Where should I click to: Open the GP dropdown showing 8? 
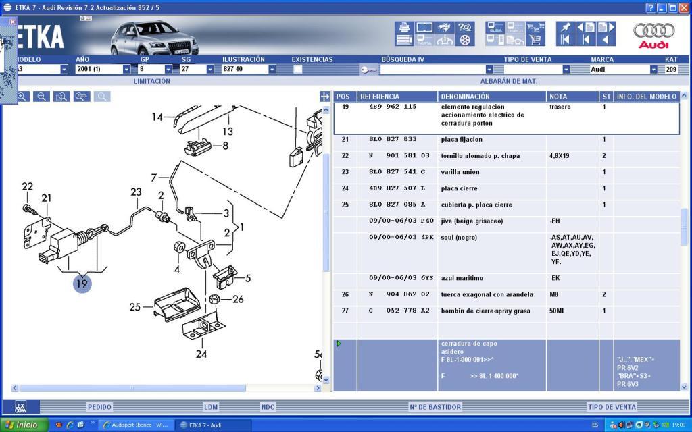[168, 70]
